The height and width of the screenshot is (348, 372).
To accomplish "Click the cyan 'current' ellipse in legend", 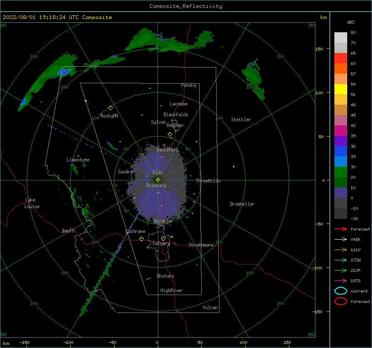I will point(341,291).
